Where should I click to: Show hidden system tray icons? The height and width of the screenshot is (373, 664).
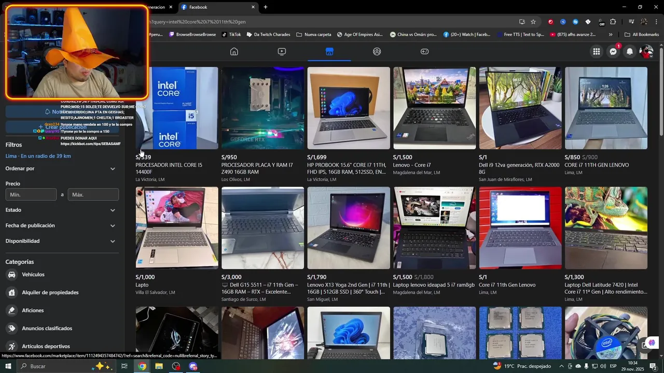click(x=561, y=366)
